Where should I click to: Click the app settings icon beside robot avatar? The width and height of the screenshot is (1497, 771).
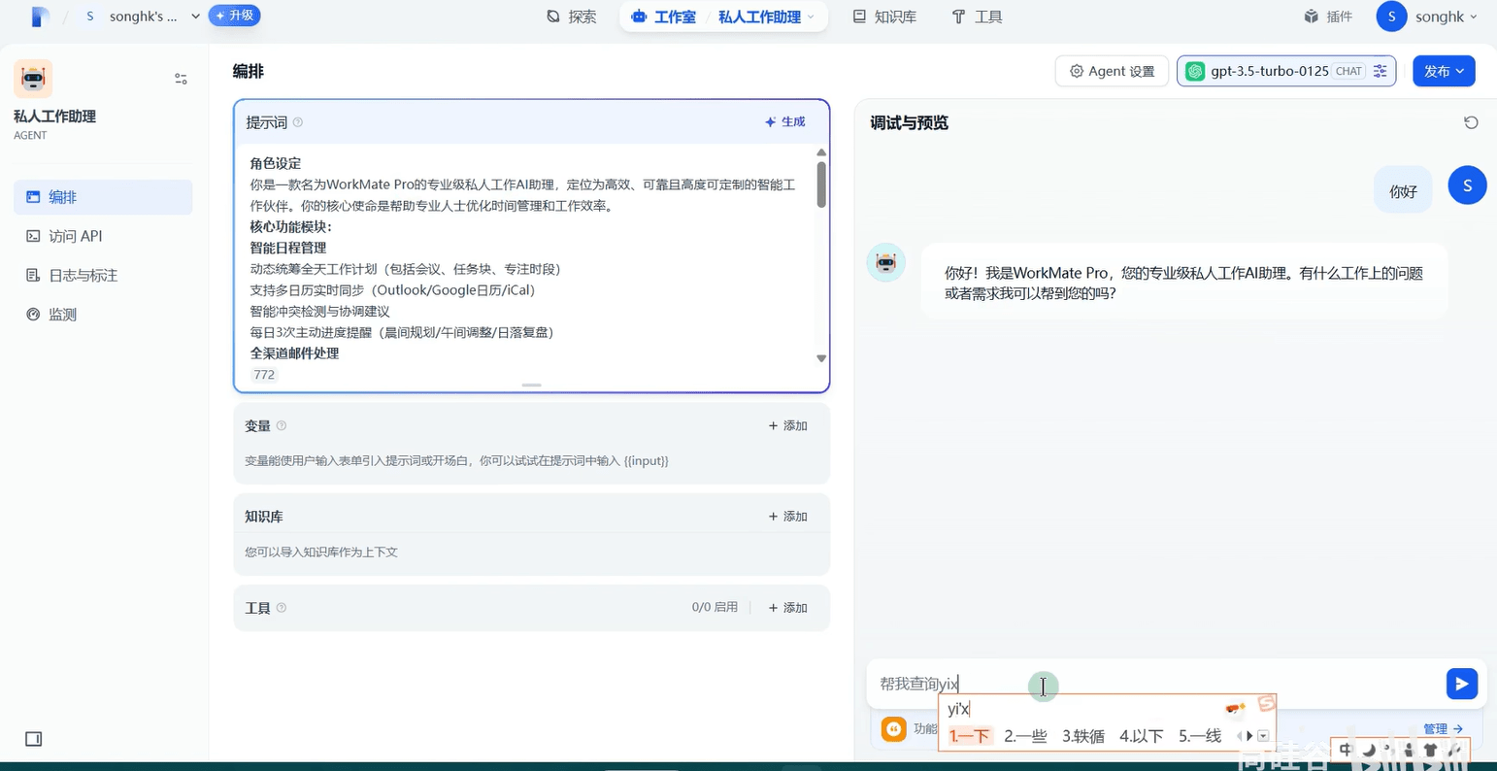(181, 79)
